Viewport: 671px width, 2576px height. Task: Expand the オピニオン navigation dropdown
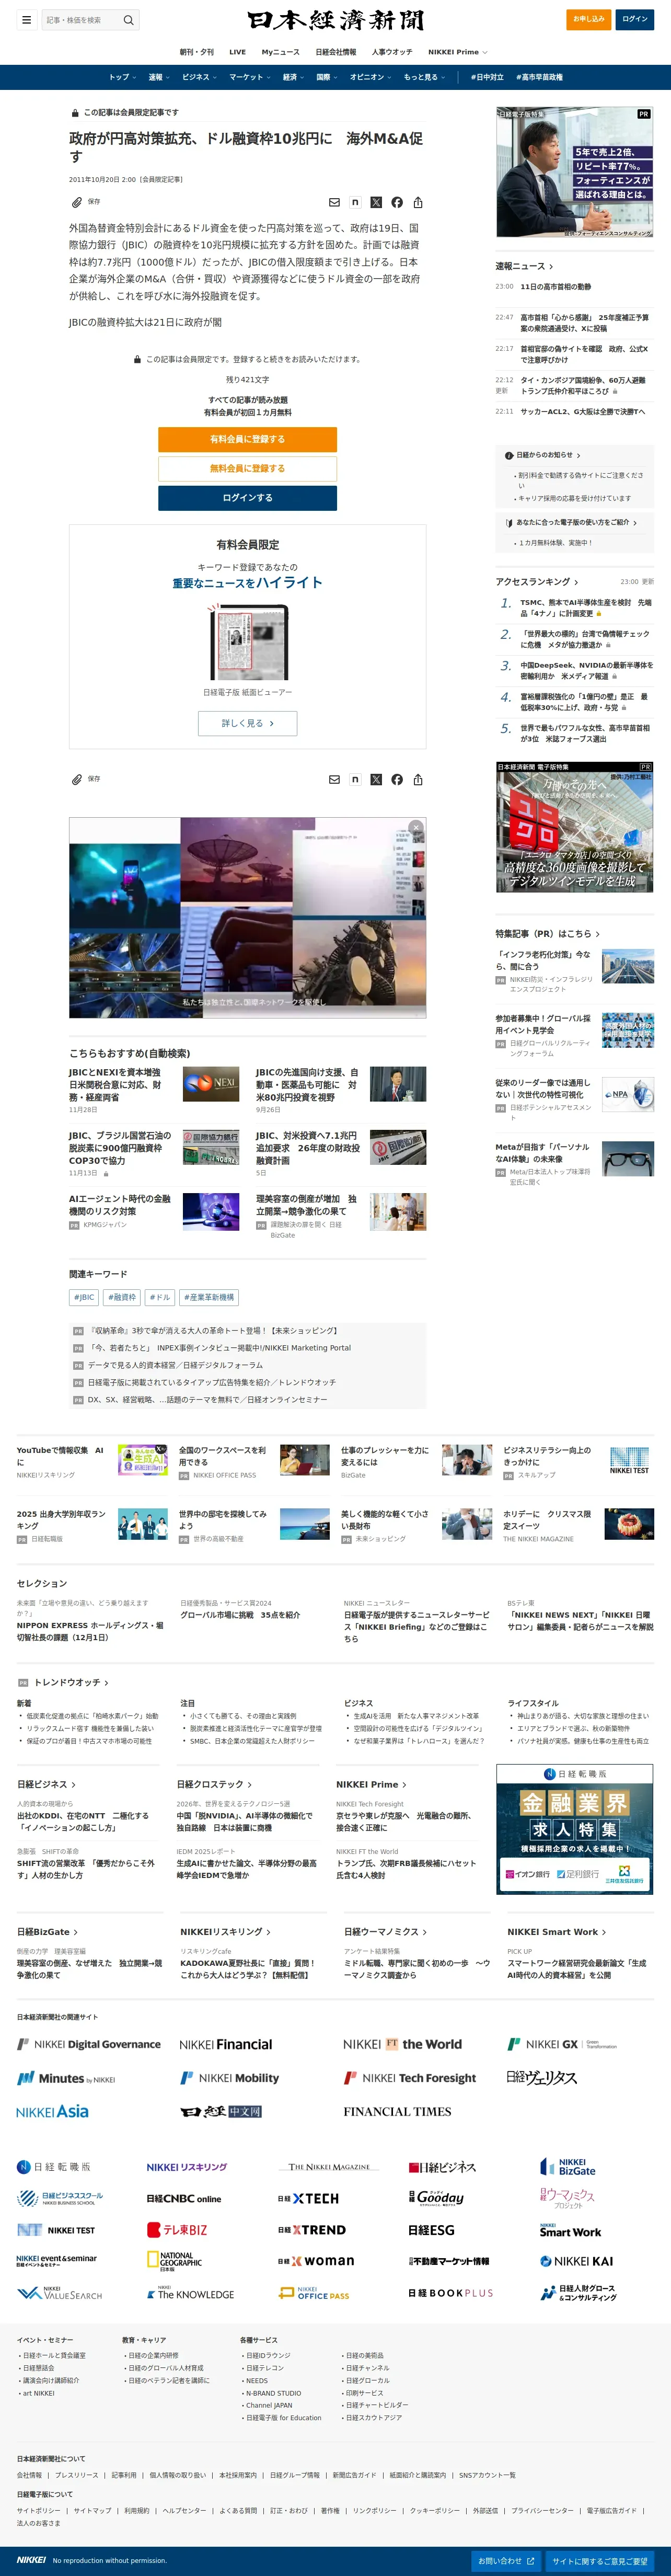click(370, 77)
